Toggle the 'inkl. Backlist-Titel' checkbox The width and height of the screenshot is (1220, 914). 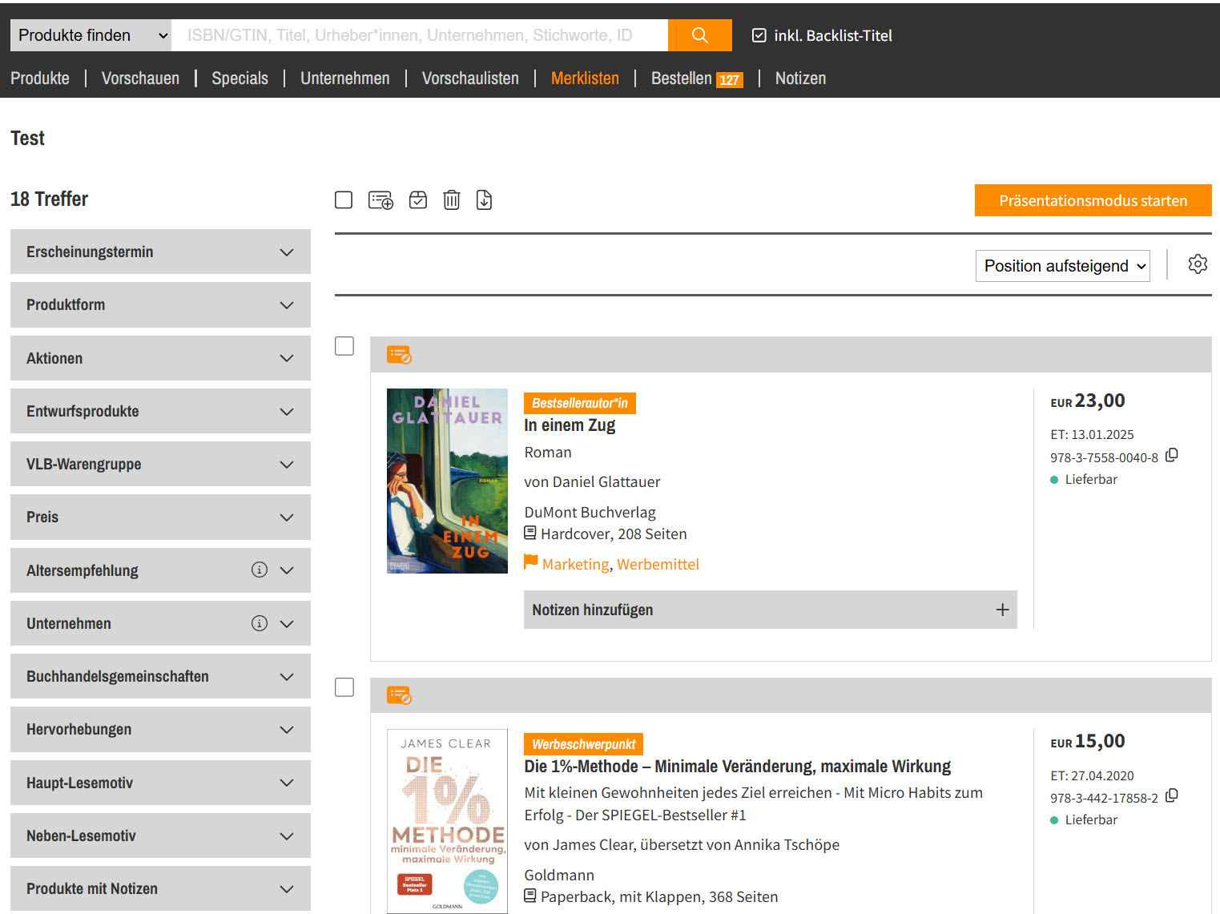point(759,35)
